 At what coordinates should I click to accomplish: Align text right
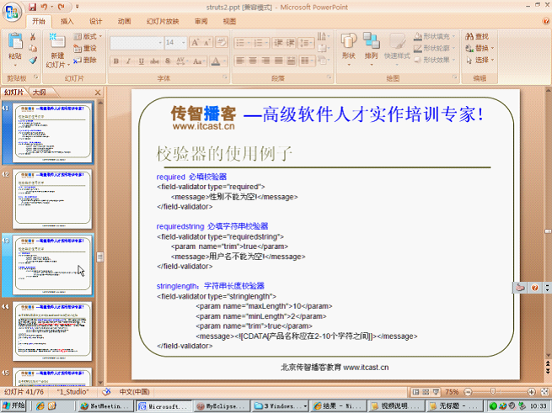[x=265, y=61]
